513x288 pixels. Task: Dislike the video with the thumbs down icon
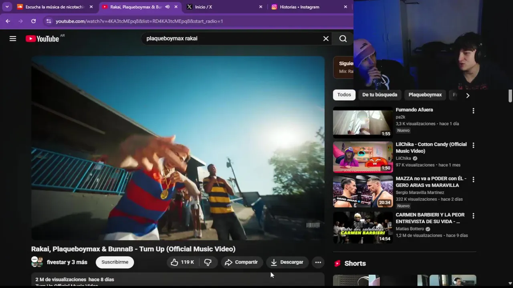pos(208,262)
